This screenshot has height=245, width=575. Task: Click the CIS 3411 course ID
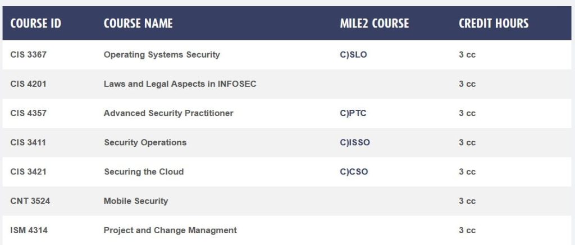click(28, 142)
